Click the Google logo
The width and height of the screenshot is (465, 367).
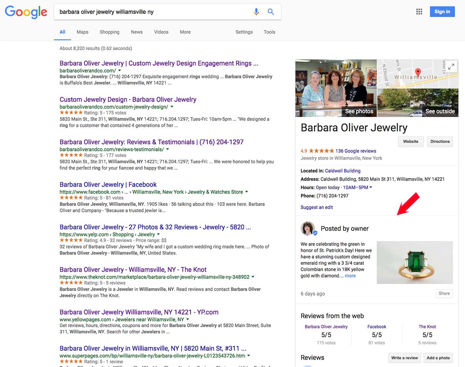[x=26, y=12]
